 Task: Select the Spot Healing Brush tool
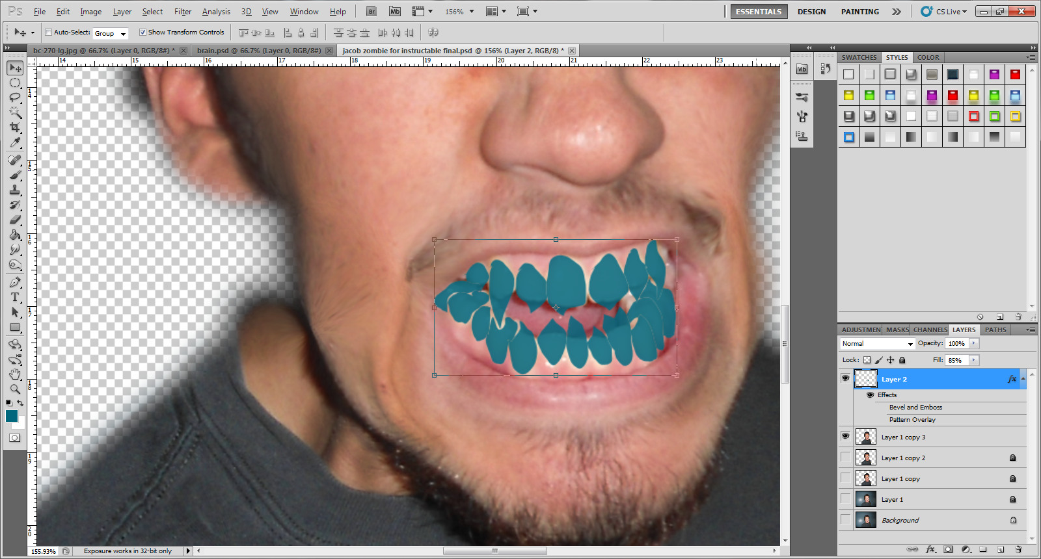(x=15, y=160)
